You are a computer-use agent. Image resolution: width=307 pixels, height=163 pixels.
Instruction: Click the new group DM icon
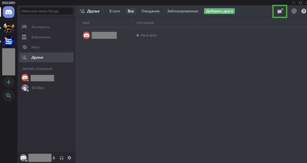(280, 11)
